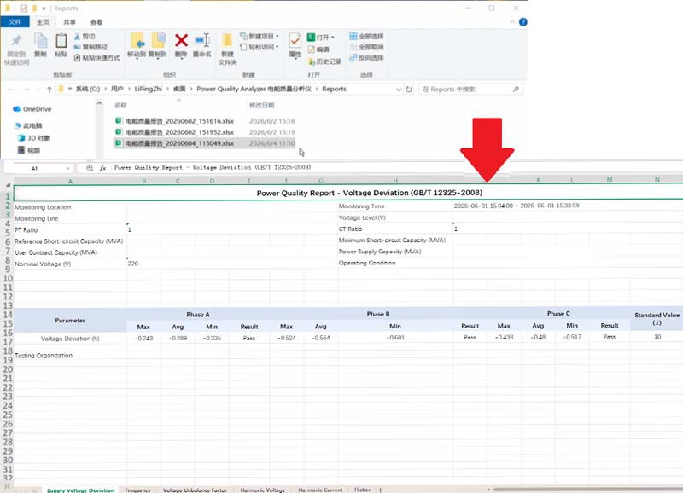The height and width of the screenshot is (493, 683).
Task: Click 全部取消 (select none) in the ribbon
Action: [366, 47]
